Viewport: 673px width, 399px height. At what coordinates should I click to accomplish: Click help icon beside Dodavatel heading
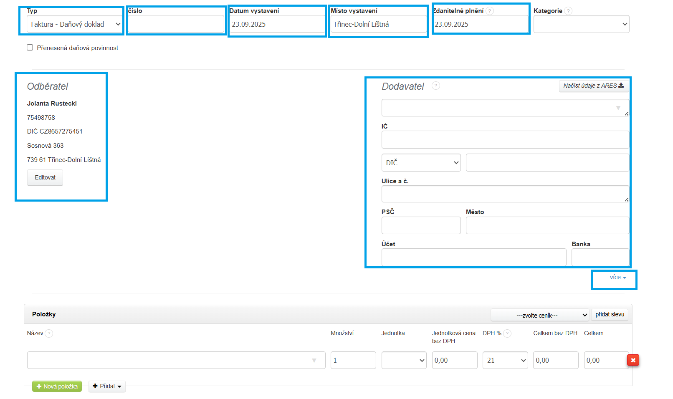(x=435, y=86)
